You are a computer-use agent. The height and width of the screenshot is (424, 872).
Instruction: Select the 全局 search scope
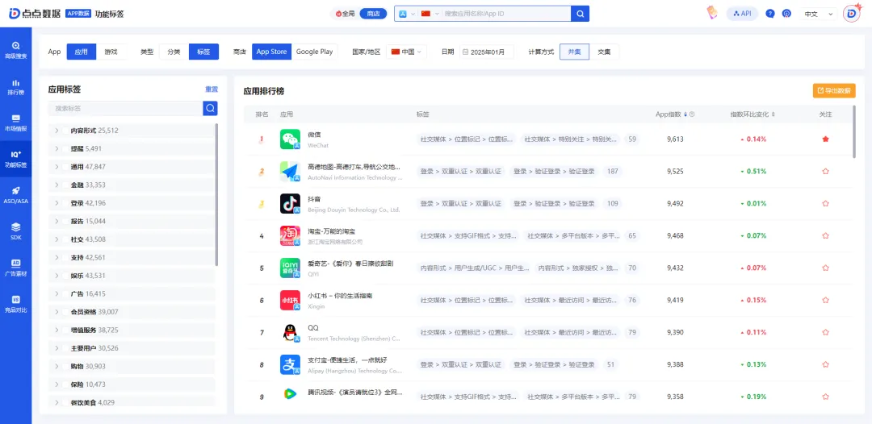(345, 14)
